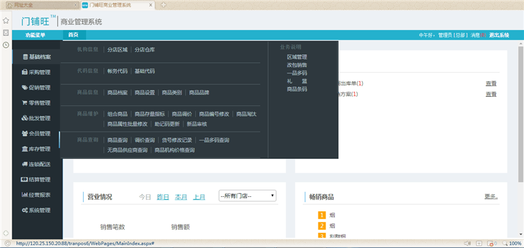
Task: Open the browser favorites star icon
Action: point(6,21)
